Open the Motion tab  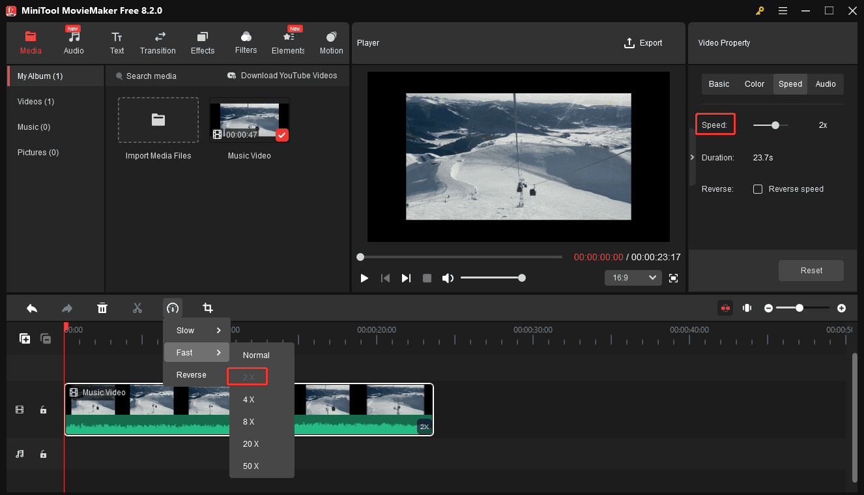[331, 43]
